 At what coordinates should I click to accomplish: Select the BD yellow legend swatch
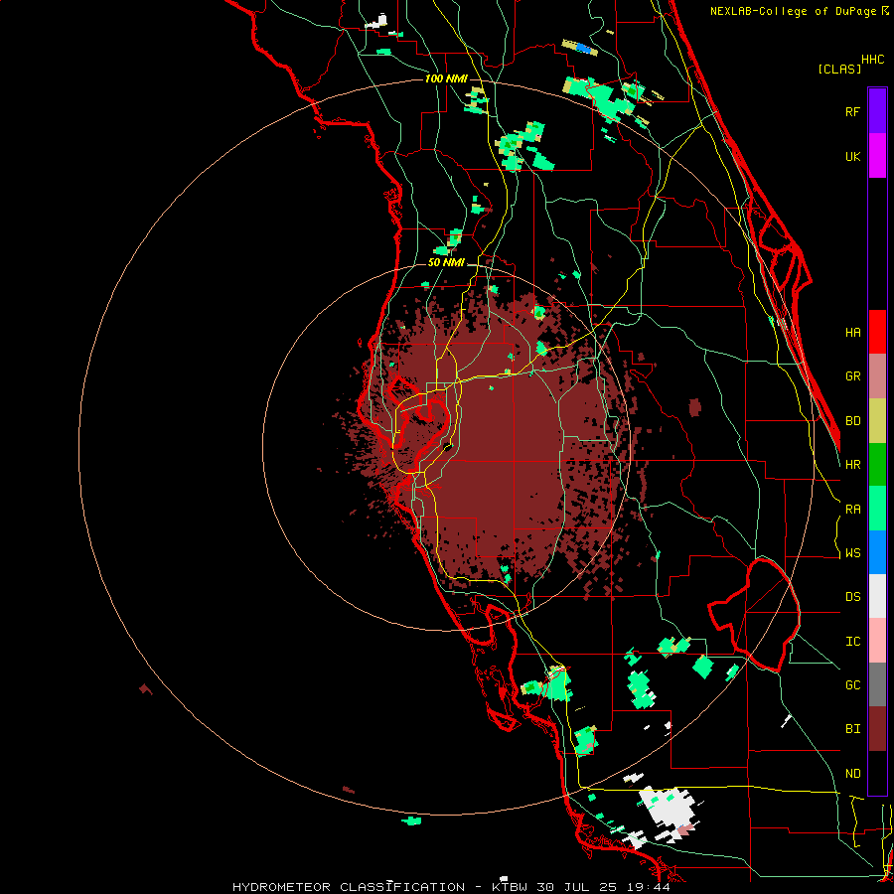pos(877,421)
